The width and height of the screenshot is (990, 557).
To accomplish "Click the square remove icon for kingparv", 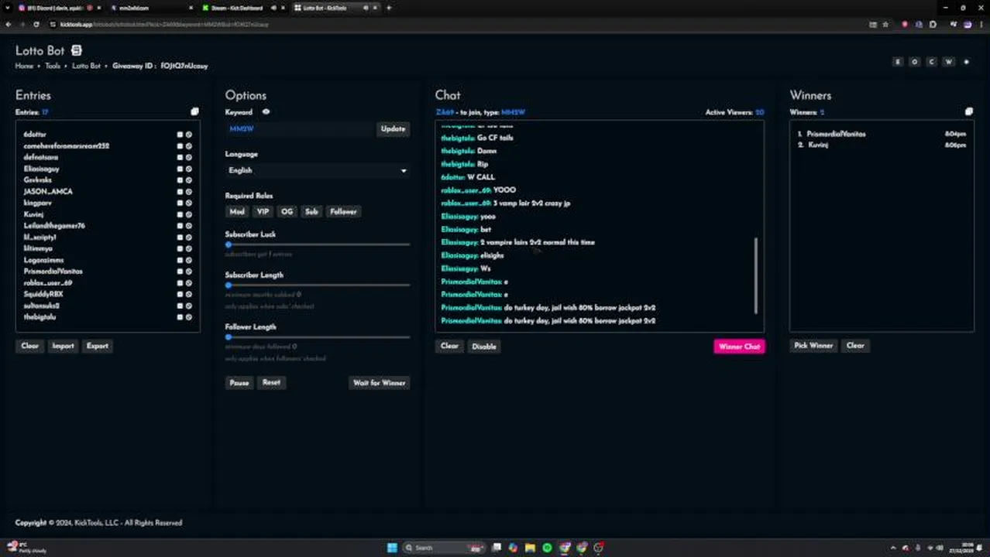I will (180, 203).
